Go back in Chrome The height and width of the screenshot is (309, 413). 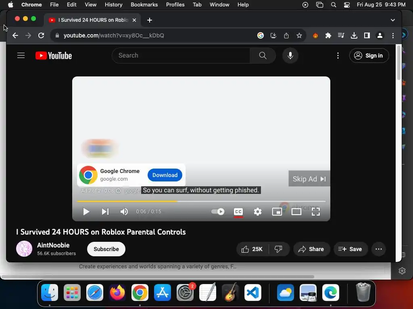pyautogui.click(x=15, y=35)
